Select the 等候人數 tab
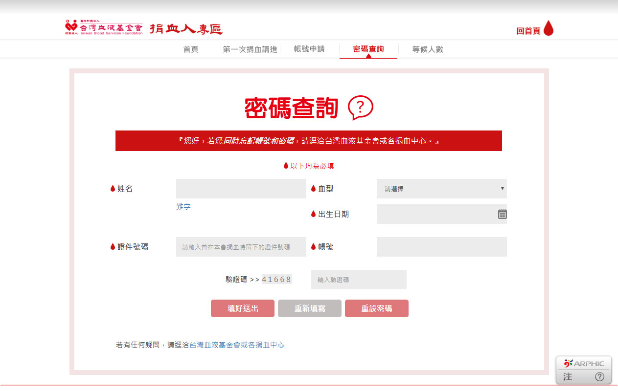618x391 pixels. [x=428, y=49]
